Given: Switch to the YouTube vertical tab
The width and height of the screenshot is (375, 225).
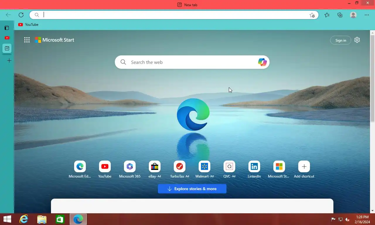Looking at the screenshot, I should pos(7,38).
